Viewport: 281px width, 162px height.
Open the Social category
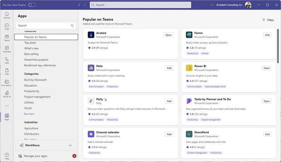click(x=28, y=108)
